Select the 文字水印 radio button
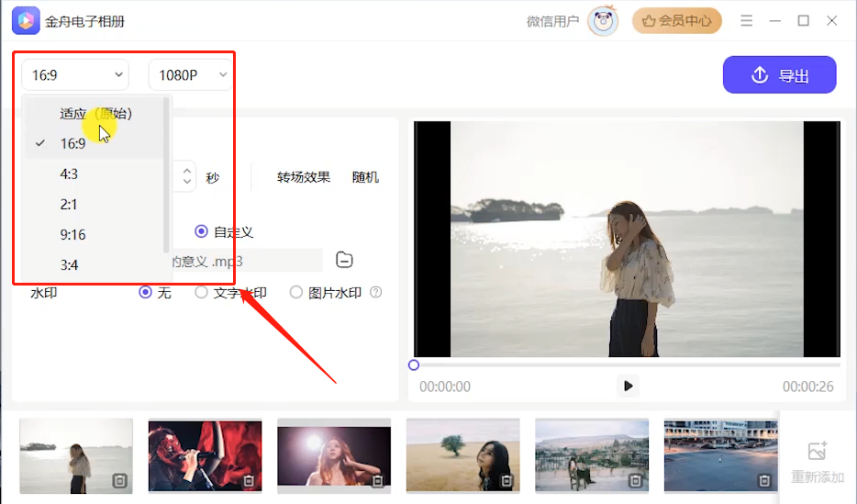The image size is (857, 504). point(201,293)
